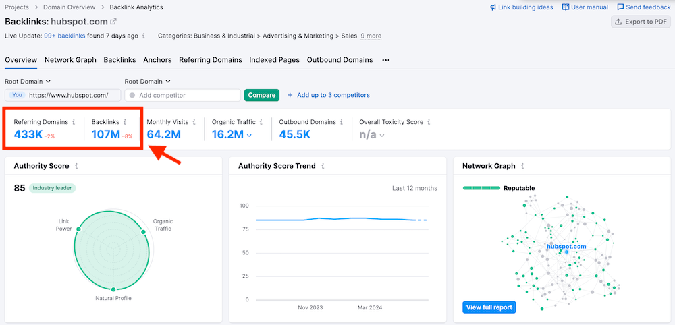Image resolution: width=675 pixels, height=325 pixels.
Task: Click the Authority Score info icon
Action: tap(76, 166)
